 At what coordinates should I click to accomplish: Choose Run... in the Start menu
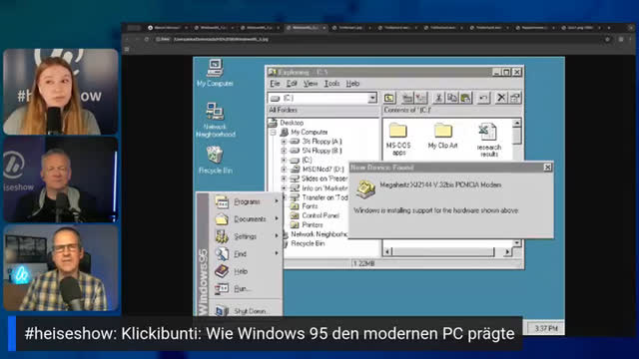247,289
